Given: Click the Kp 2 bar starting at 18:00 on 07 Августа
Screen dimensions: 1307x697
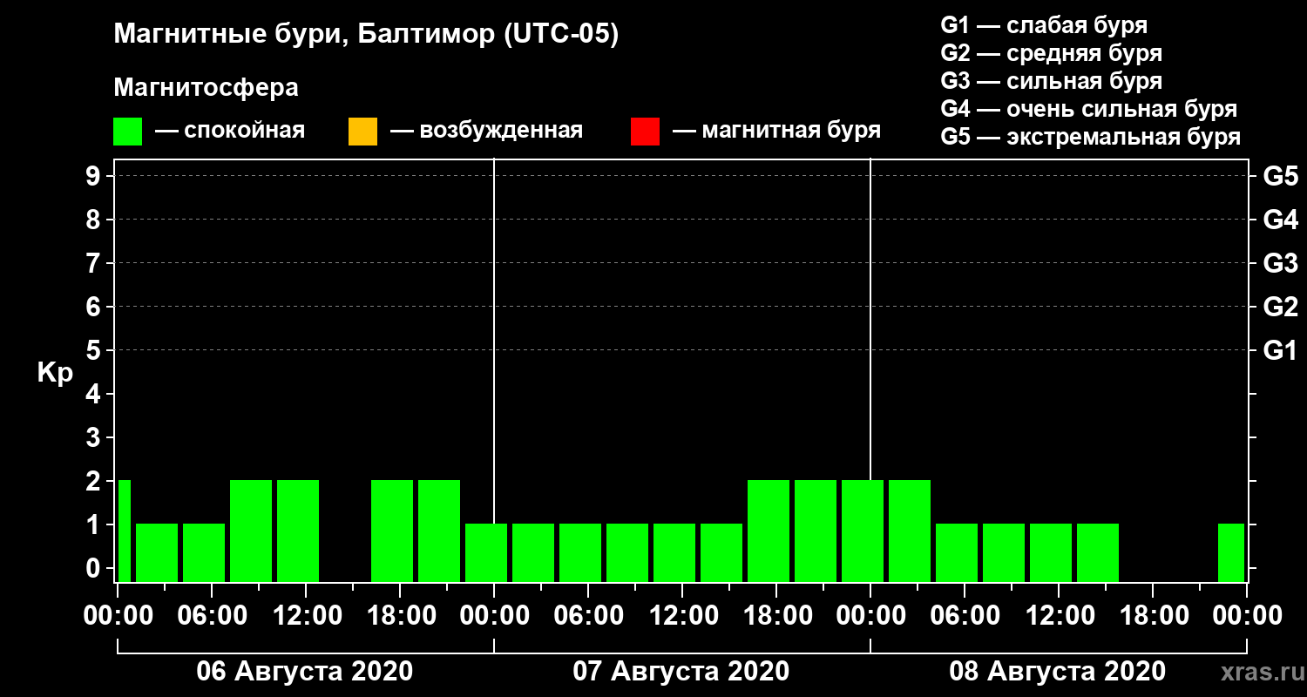Looking at the screenshot, I should (x=769, y=531).
